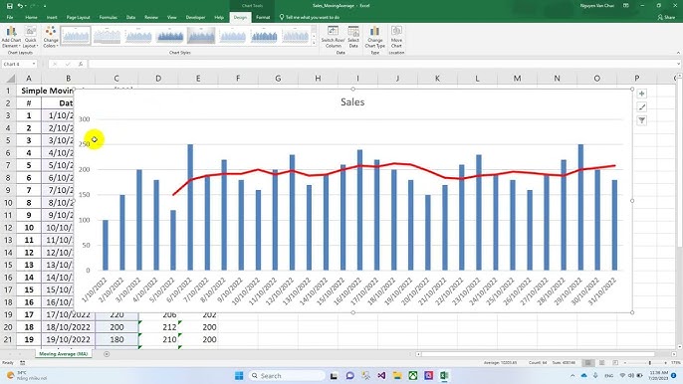
Task: Open the View ribbon tab
Action: pyautogui.click(x=172, y=18)
